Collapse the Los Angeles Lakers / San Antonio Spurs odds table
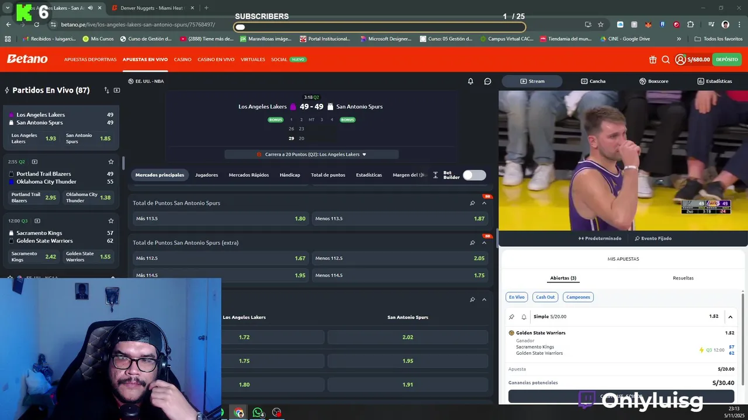748x420 pixels. (484, 299)
